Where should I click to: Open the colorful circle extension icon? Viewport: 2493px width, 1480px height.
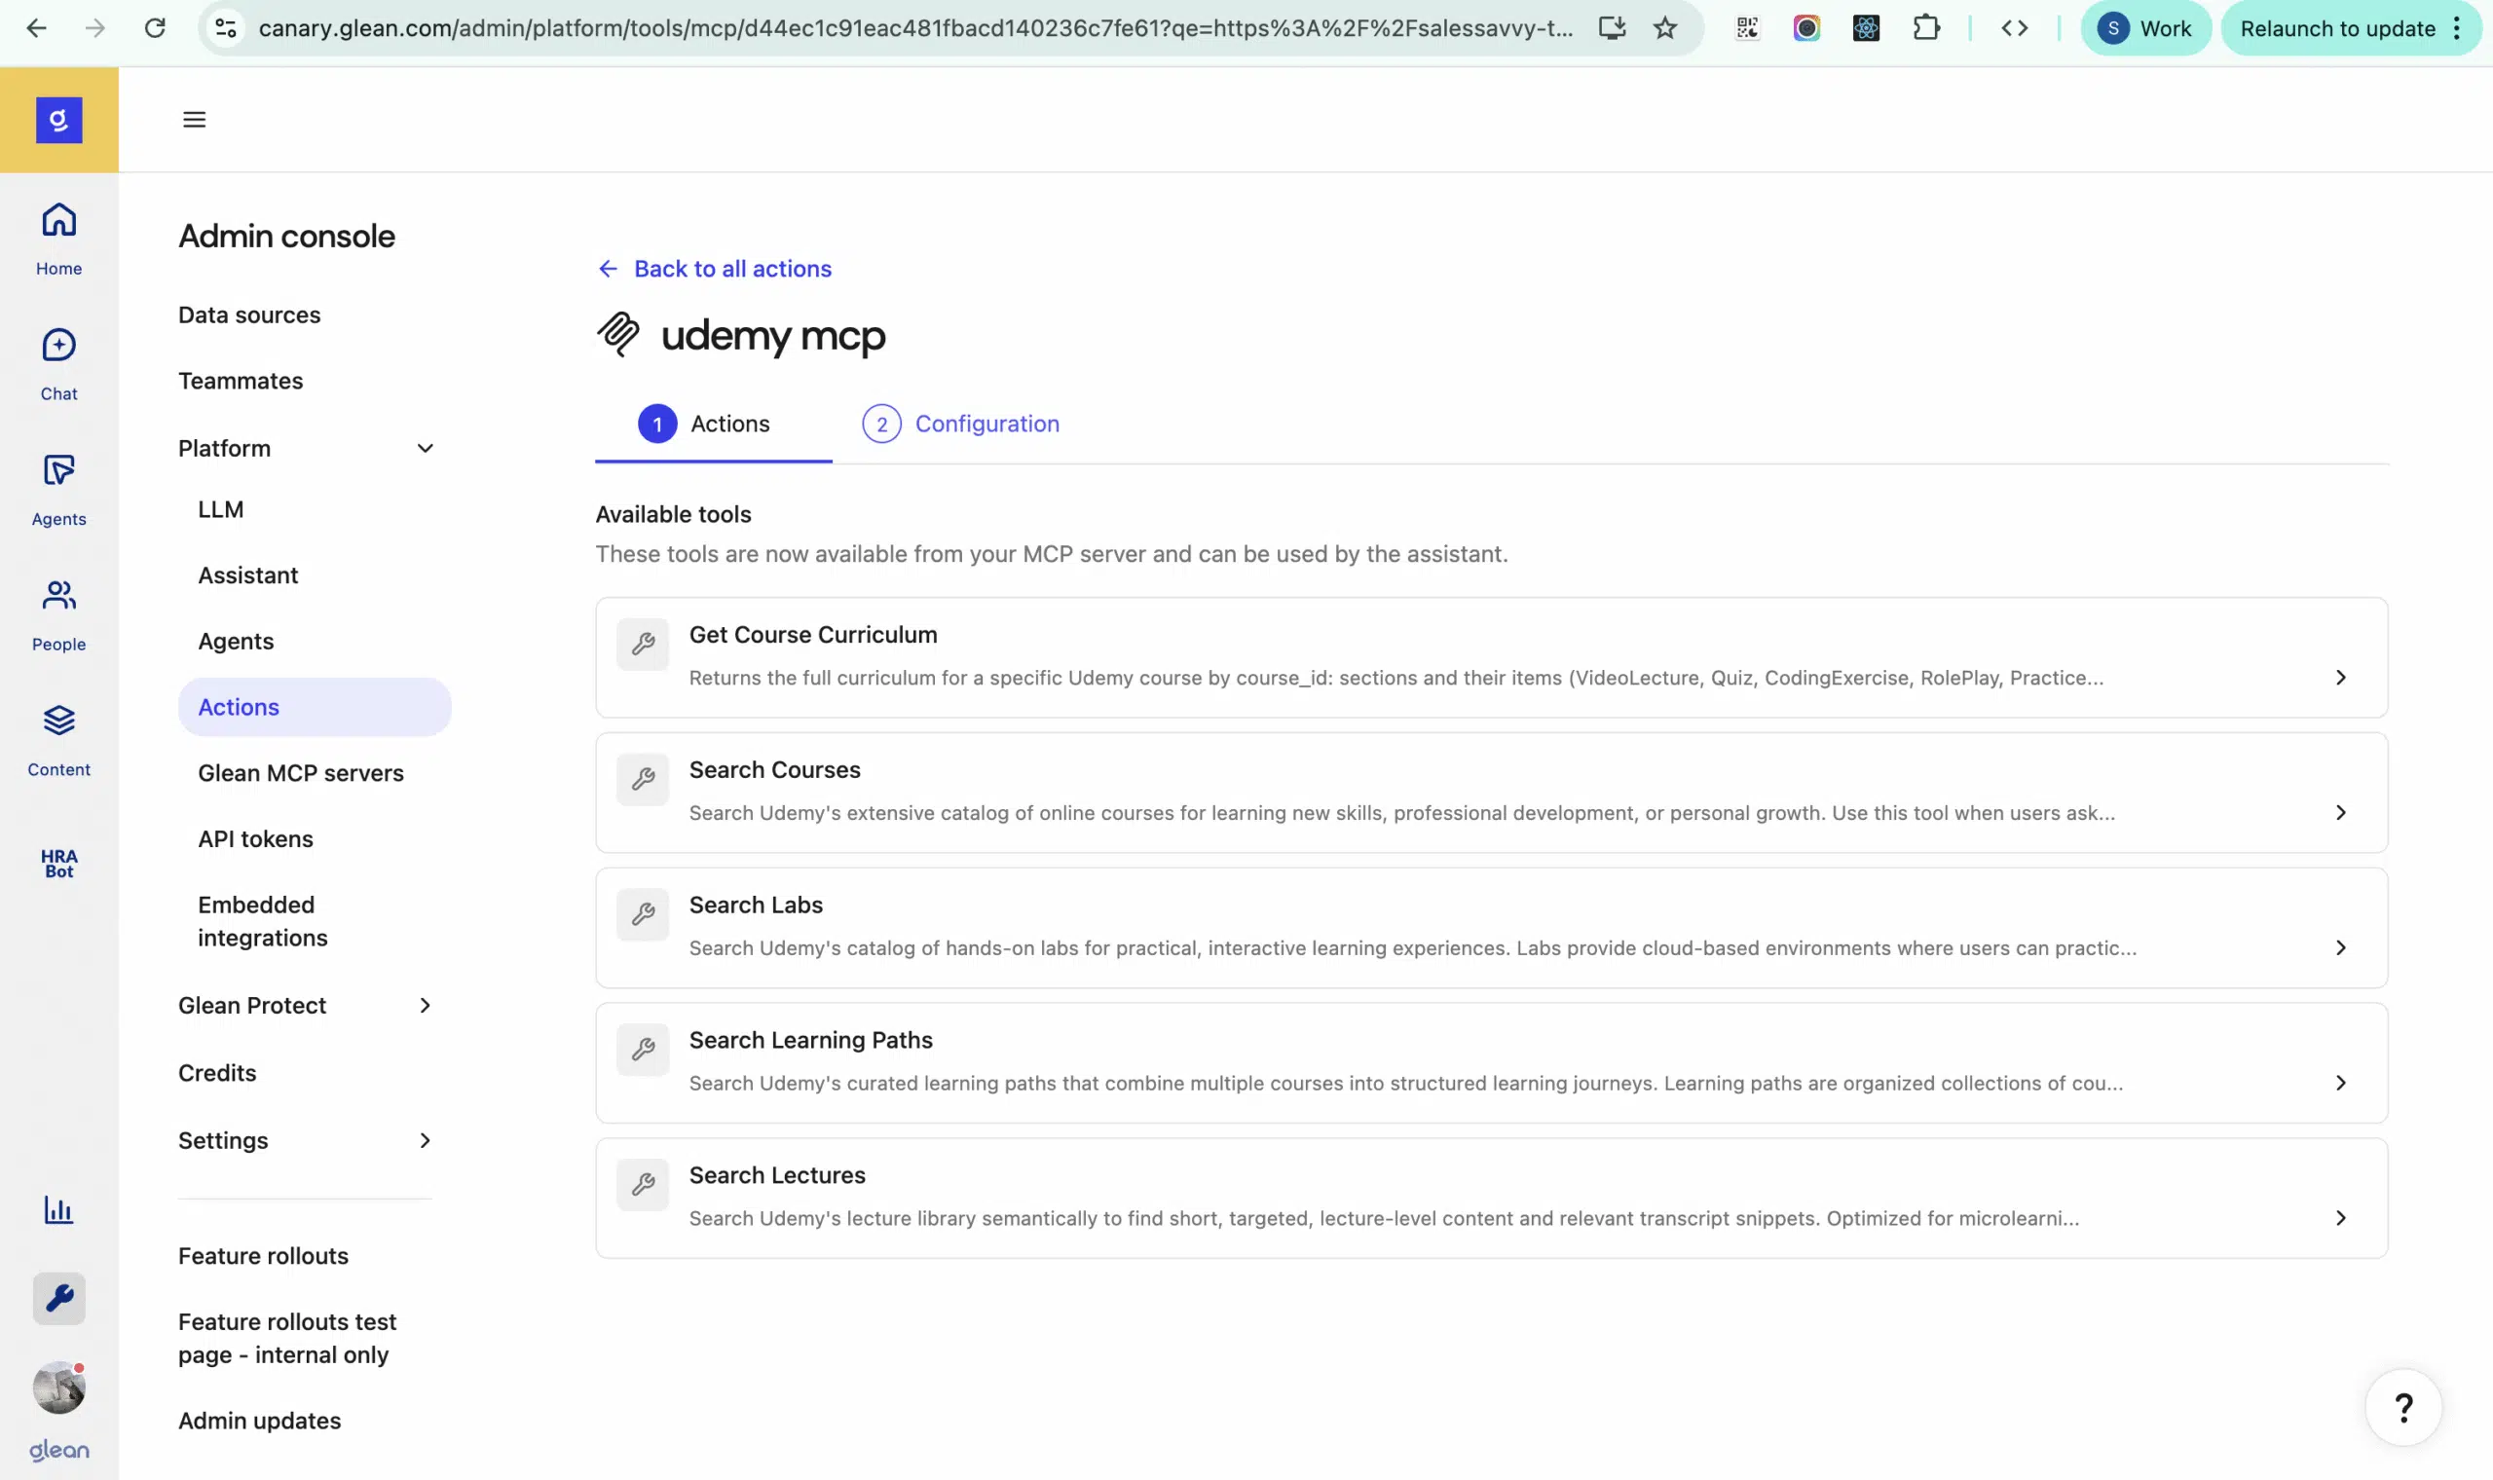click(x=1806, y=28)
